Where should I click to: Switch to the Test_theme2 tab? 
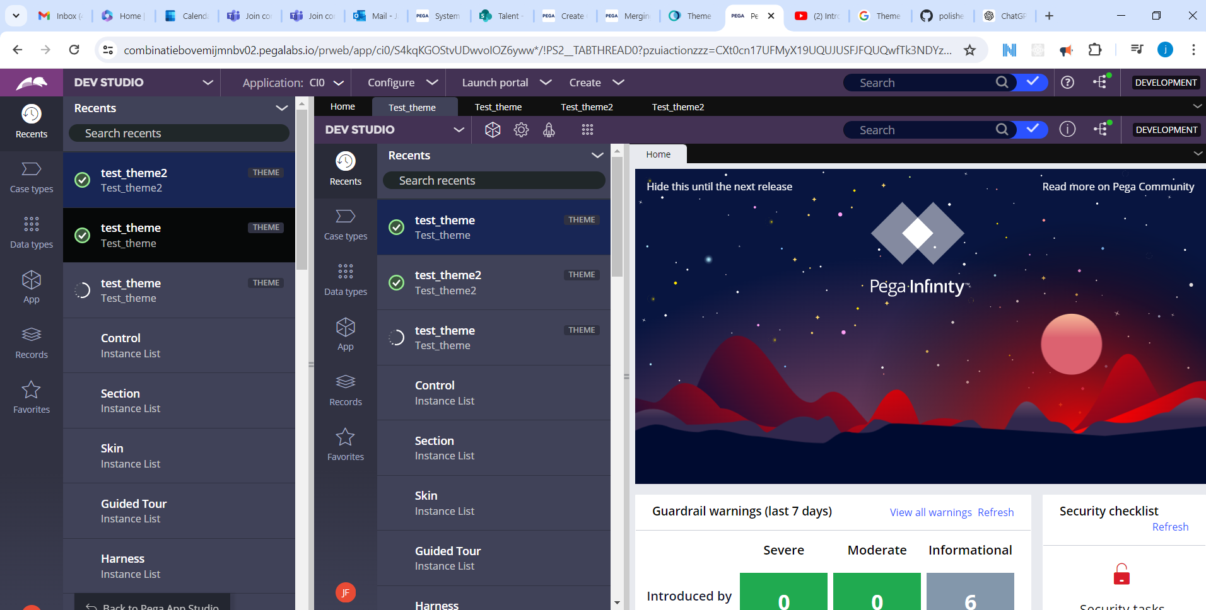(x=587, y=106)
